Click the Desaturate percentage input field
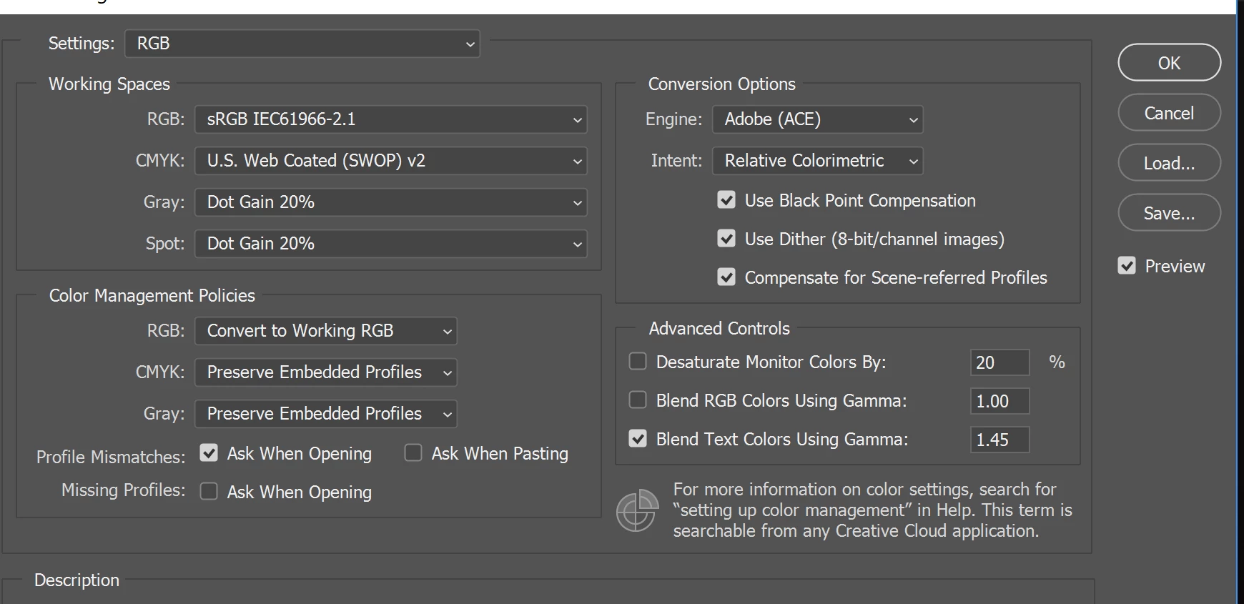Screen dimensions: 1244x604 999,362
